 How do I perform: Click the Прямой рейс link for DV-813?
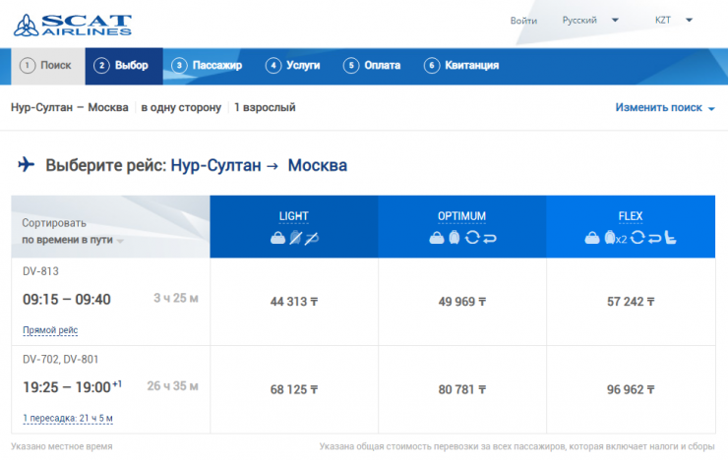coord(50,330)
